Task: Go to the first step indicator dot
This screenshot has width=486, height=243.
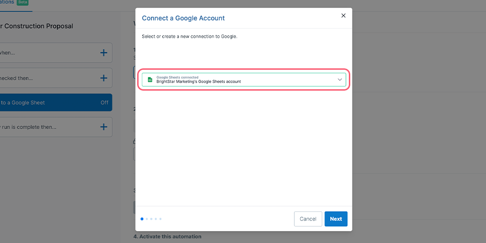Action: [142, 219]
